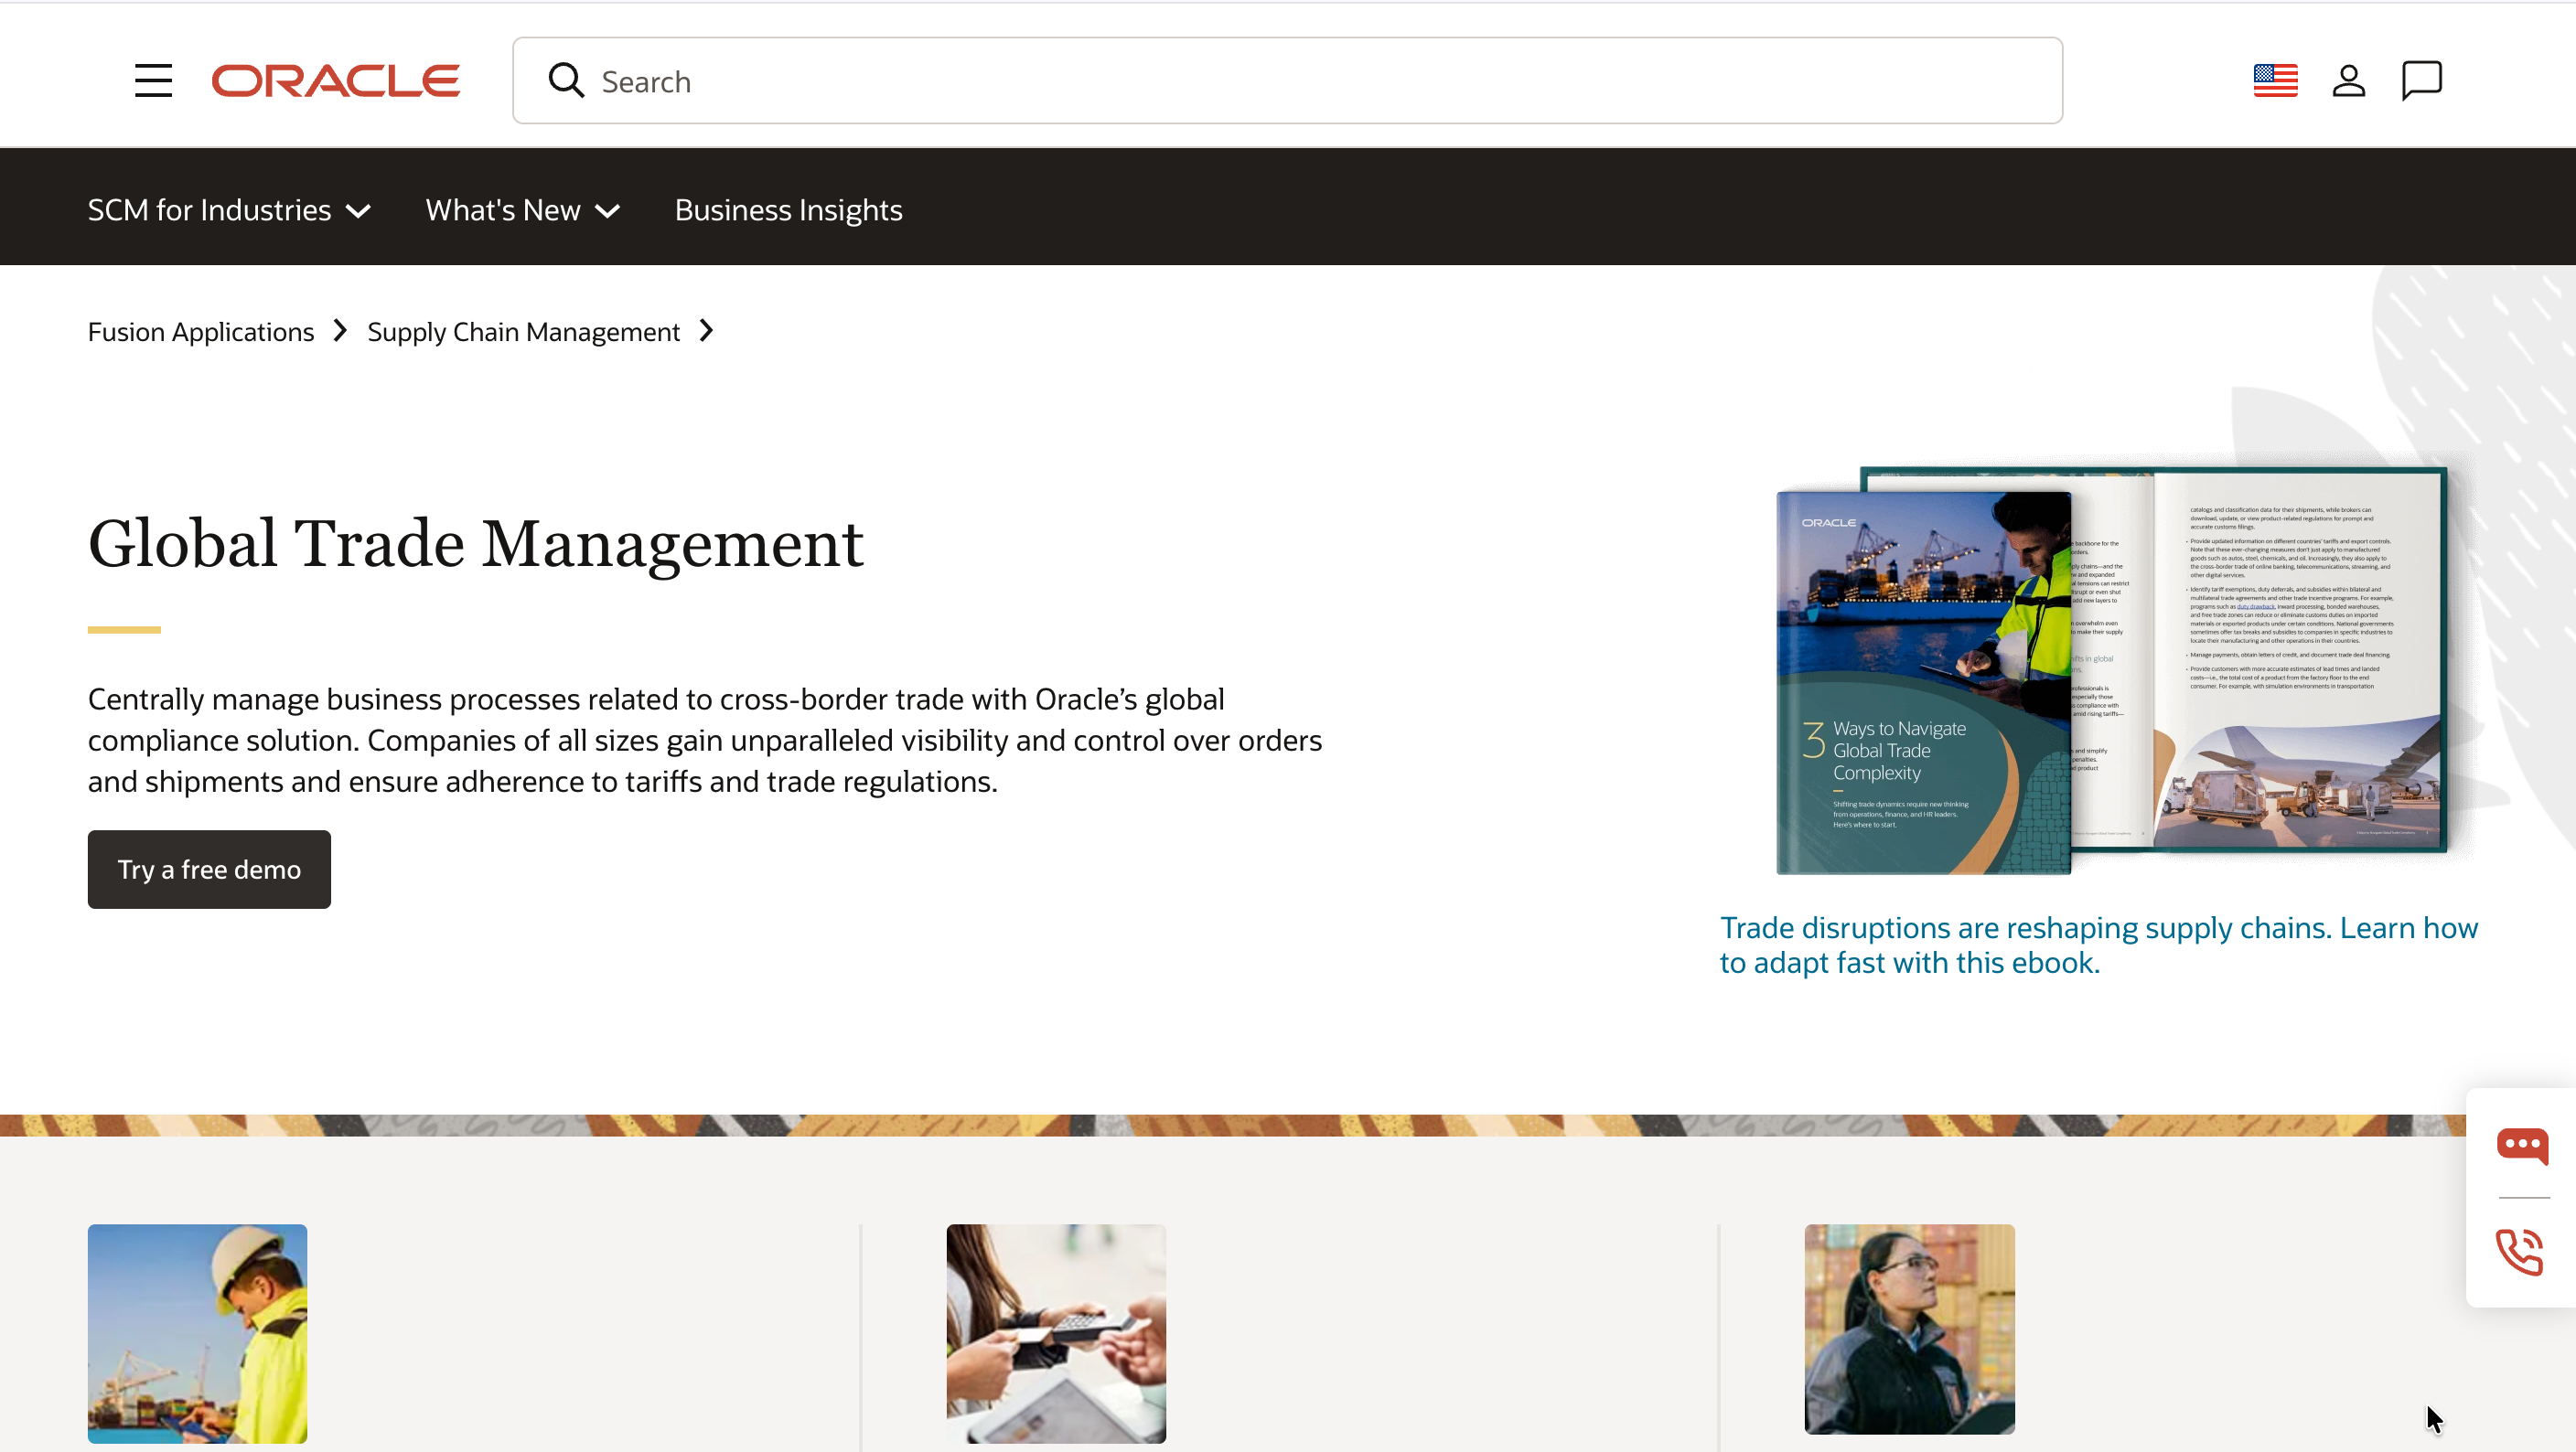
Task: Click Try a free demo button
Action: point(209,870)
